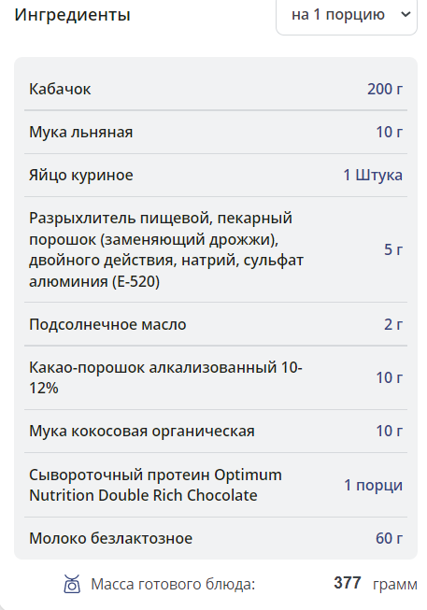Click Какао-порошок алкализованный ingredient
Viewport: 427px width, 610px height.
(165, 377)
